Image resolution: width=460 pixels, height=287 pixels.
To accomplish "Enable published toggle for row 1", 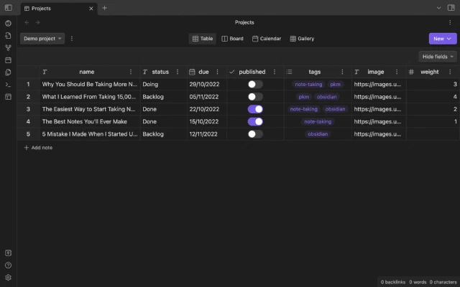I will pos(255,85).
